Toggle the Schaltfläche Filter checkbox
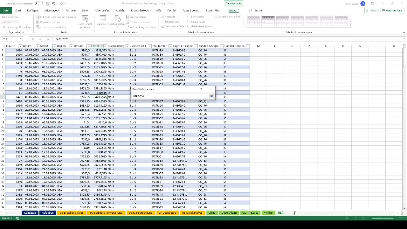 pos(216,17)
